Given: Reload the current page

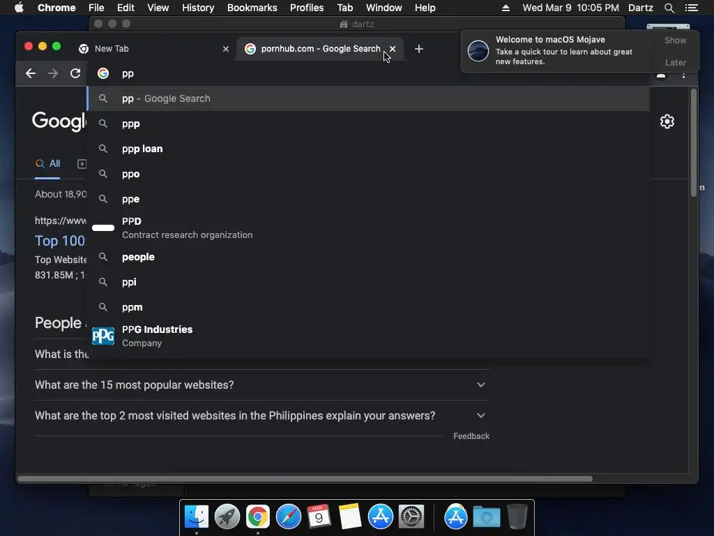Looking at the screenshot, I should point(75,73).
